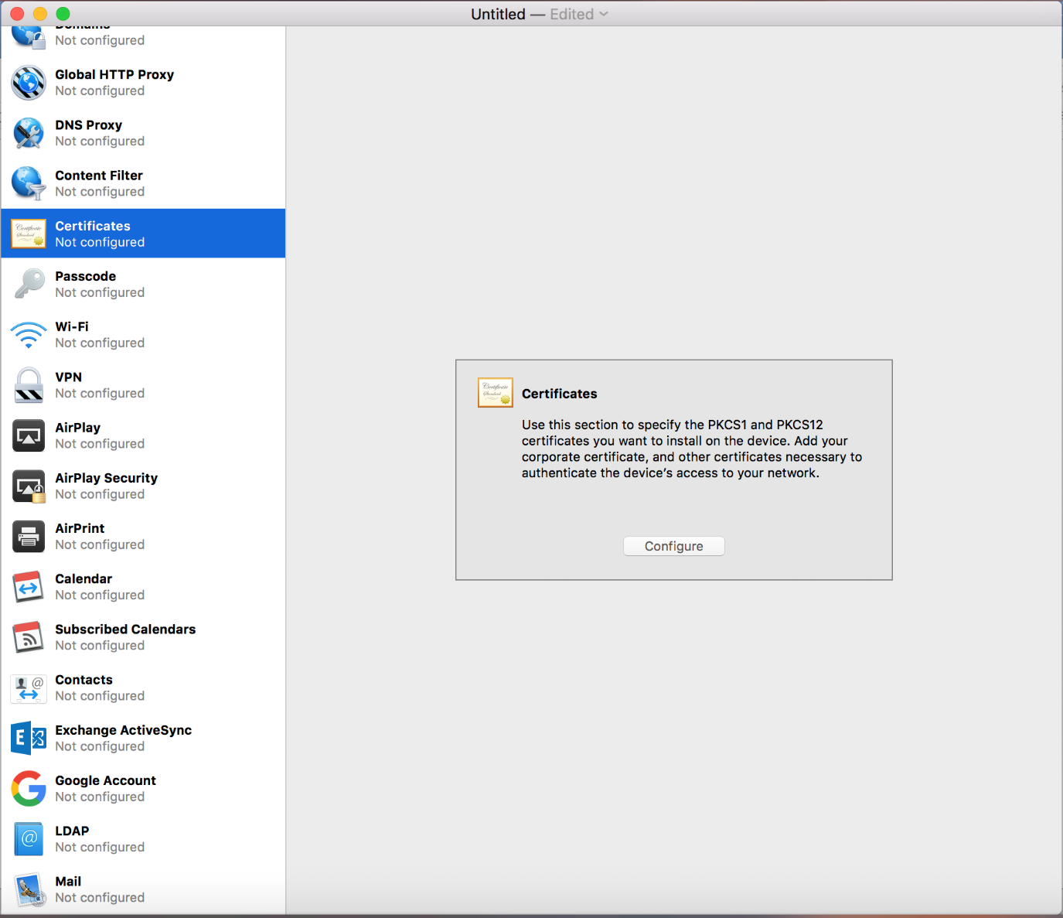Select the Google Account icon
1063x918 pixels.
pos(28,788)
